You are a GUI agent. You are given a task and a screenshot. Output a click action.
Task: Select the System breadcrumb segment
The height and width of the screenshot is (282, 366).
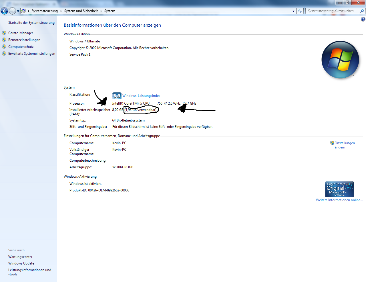pyautogui.click(x=110, y=11)
